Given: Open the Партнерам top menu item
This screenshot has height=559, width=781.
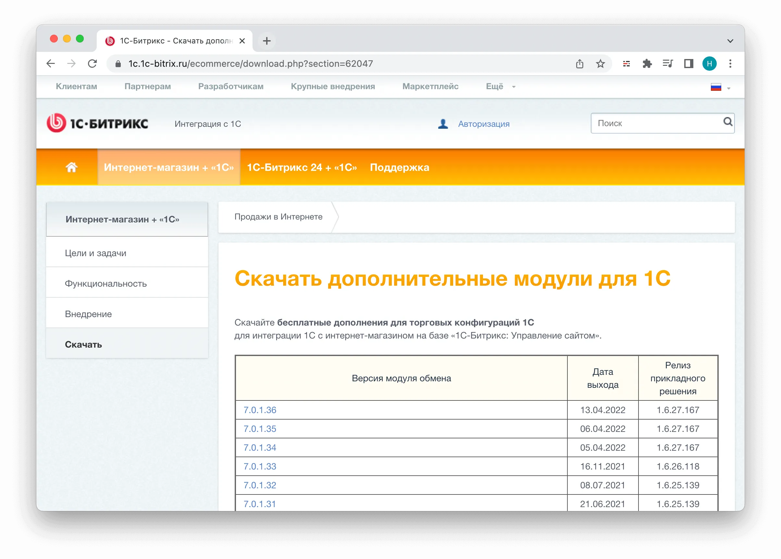Looking at the screenshot, I should (147, 86).
